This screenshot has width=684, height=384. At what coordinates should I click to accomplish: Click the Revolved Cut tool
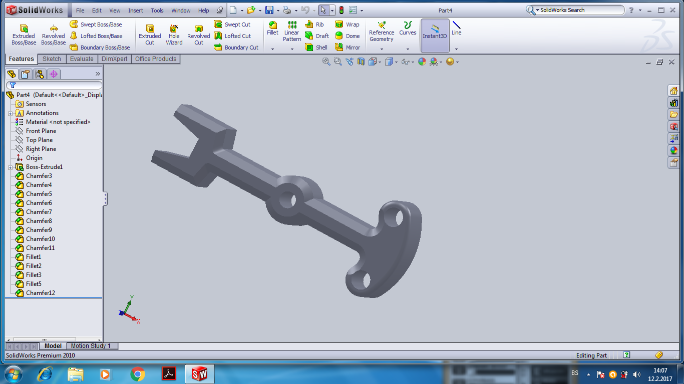[198, 35]
